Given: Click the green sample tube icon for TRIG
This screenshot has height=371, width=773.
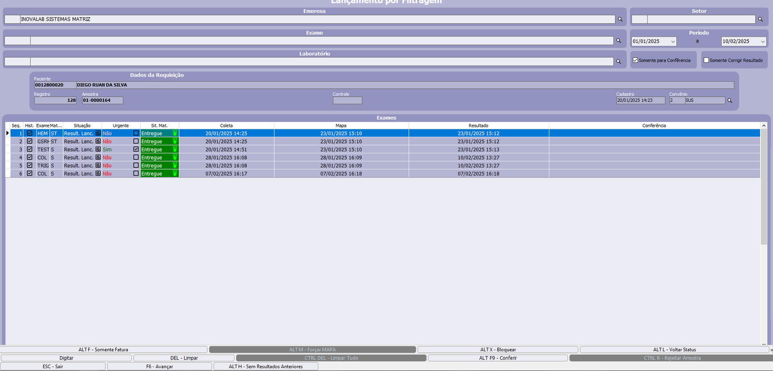Looking at the screenshot, I should [175, 165].
